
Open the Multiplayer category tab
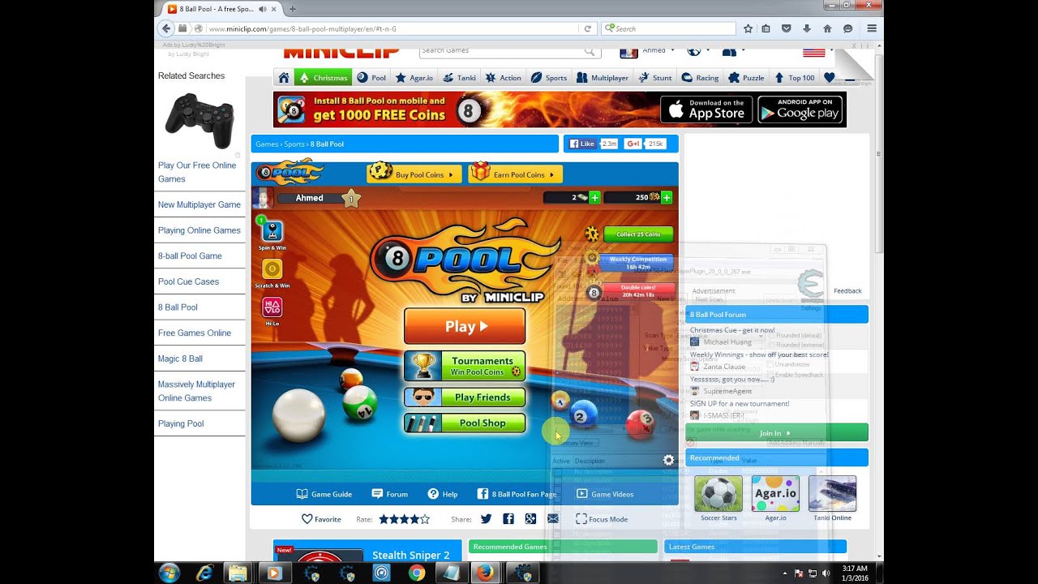pyautogui.click(x=603, y=78)
